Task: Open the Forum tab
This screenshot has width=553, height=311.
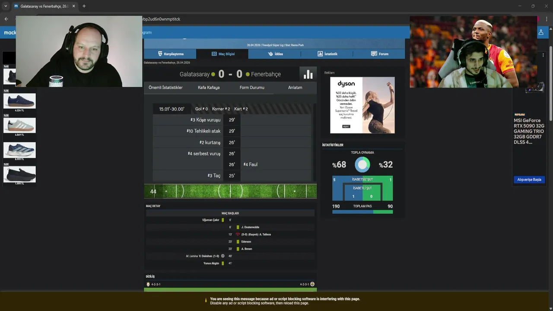Action: click(x=379, y=54)
